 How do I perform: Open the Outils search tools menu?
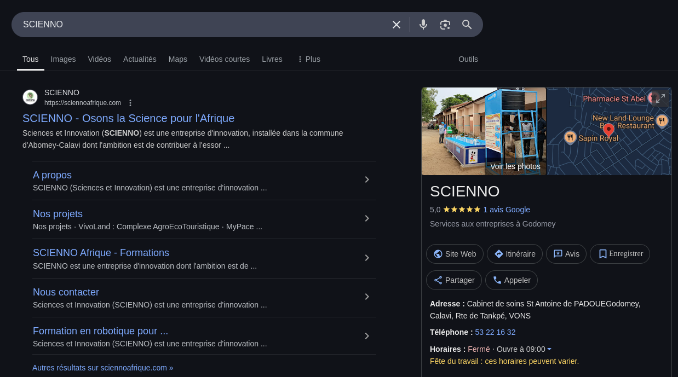tap(468, 59)
